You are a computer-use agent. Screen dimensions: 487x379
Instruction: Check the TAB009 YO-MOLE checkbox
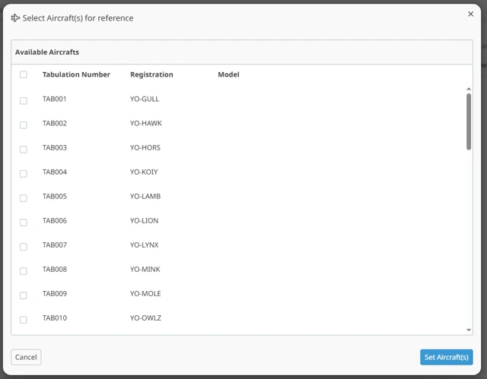click(x=24, y=295)
